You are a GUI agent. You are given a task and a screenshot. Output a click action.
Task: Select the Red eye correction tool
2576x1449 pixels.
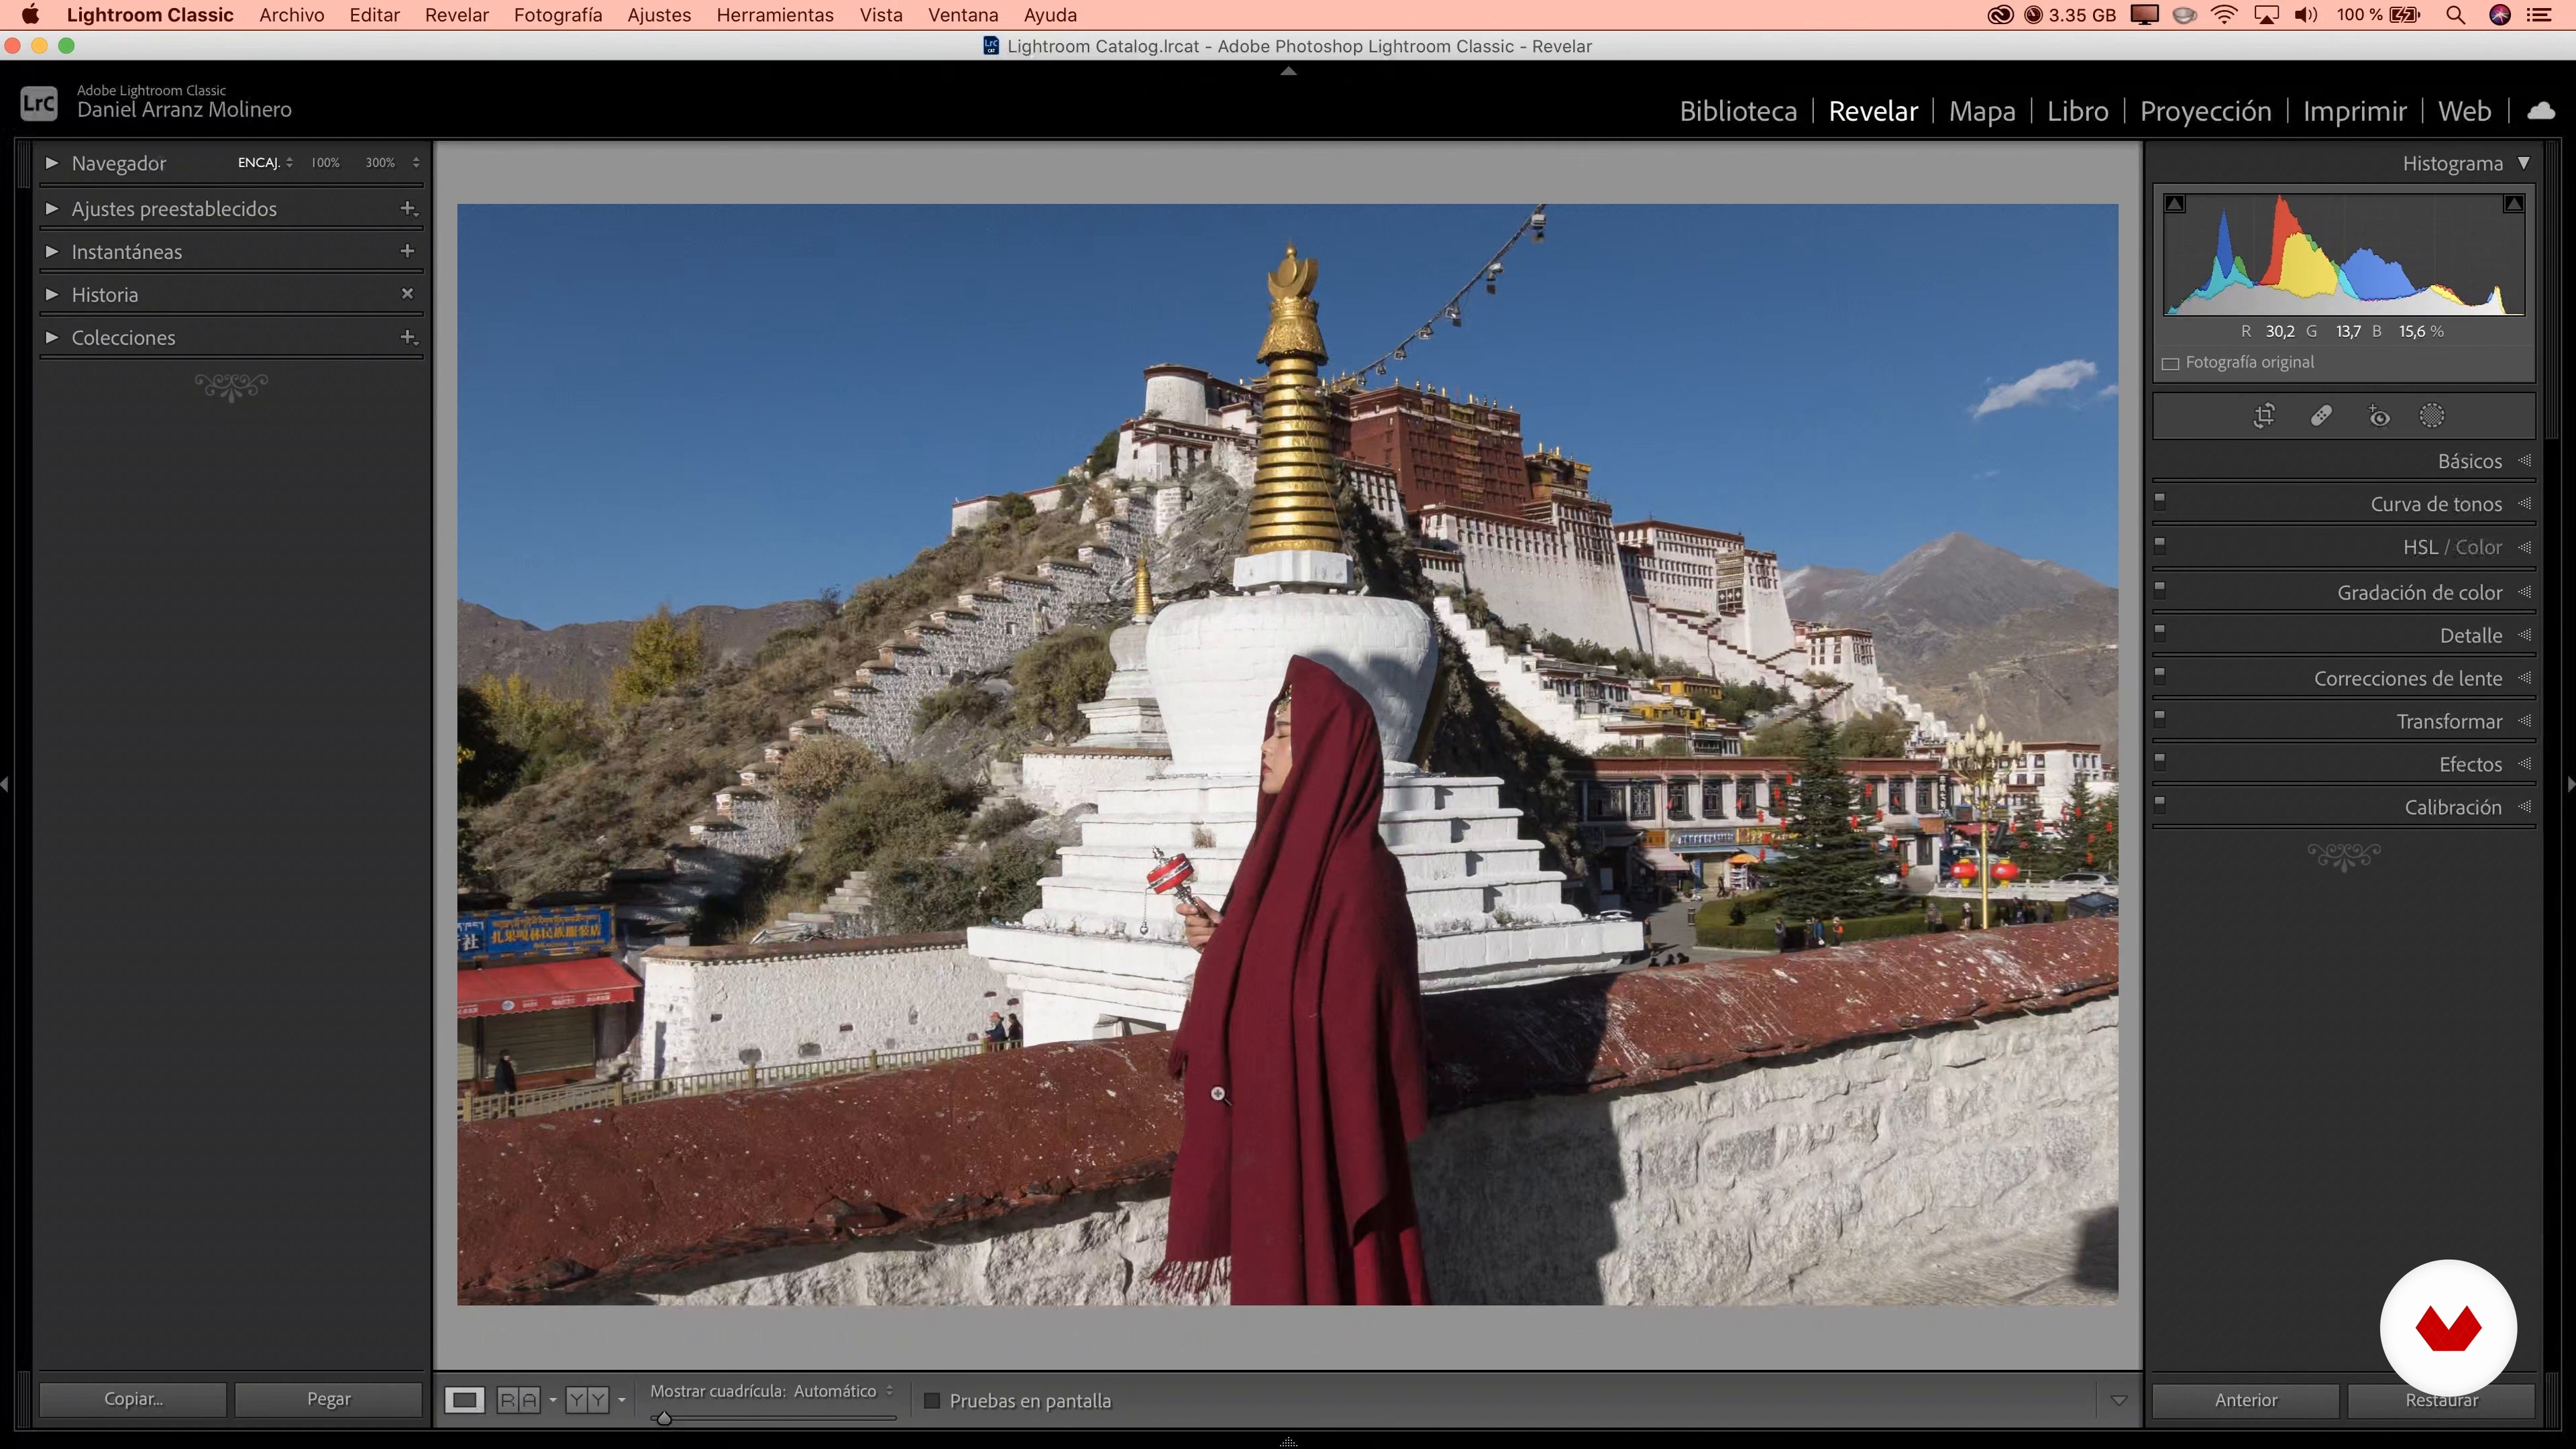(2379, 416)
